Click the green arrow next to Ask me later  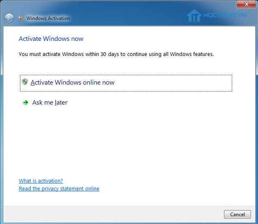pos(25,103)
